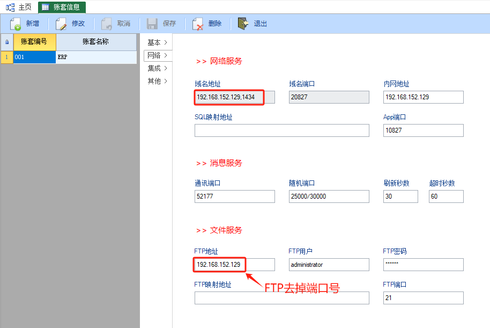Click the 保存 (Save) floppy disk icon
Image resolution: width=490 pixels, height=328 pixels.
click(x=152, y=24)
